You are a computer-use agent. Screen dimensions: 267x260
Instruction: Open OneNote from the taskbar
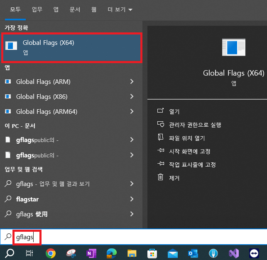click(x=91, y=253)
